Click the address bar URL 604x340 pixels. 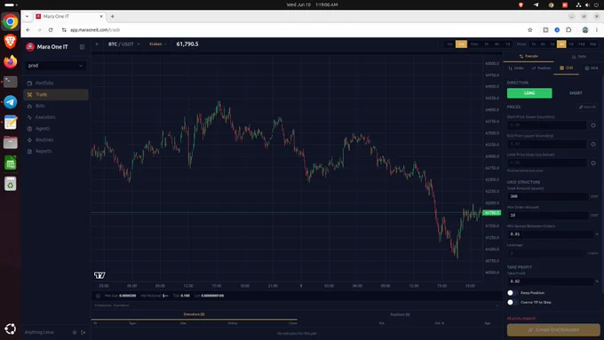click(x=95, y=29)
